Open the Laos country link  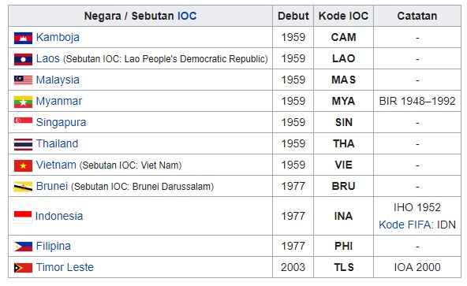pos(48,58)
